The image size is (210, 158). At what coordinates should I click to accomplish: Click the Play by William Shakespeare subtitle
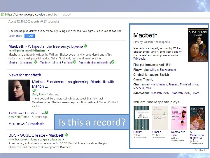tap(151, 42)
